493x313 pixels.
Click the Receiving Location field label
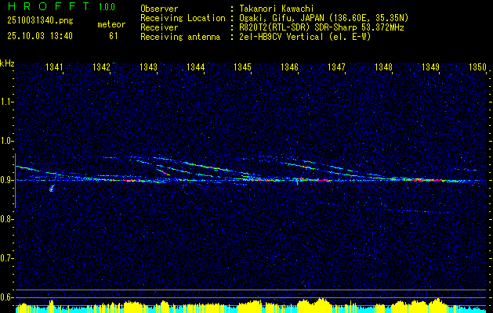point(183,18)
